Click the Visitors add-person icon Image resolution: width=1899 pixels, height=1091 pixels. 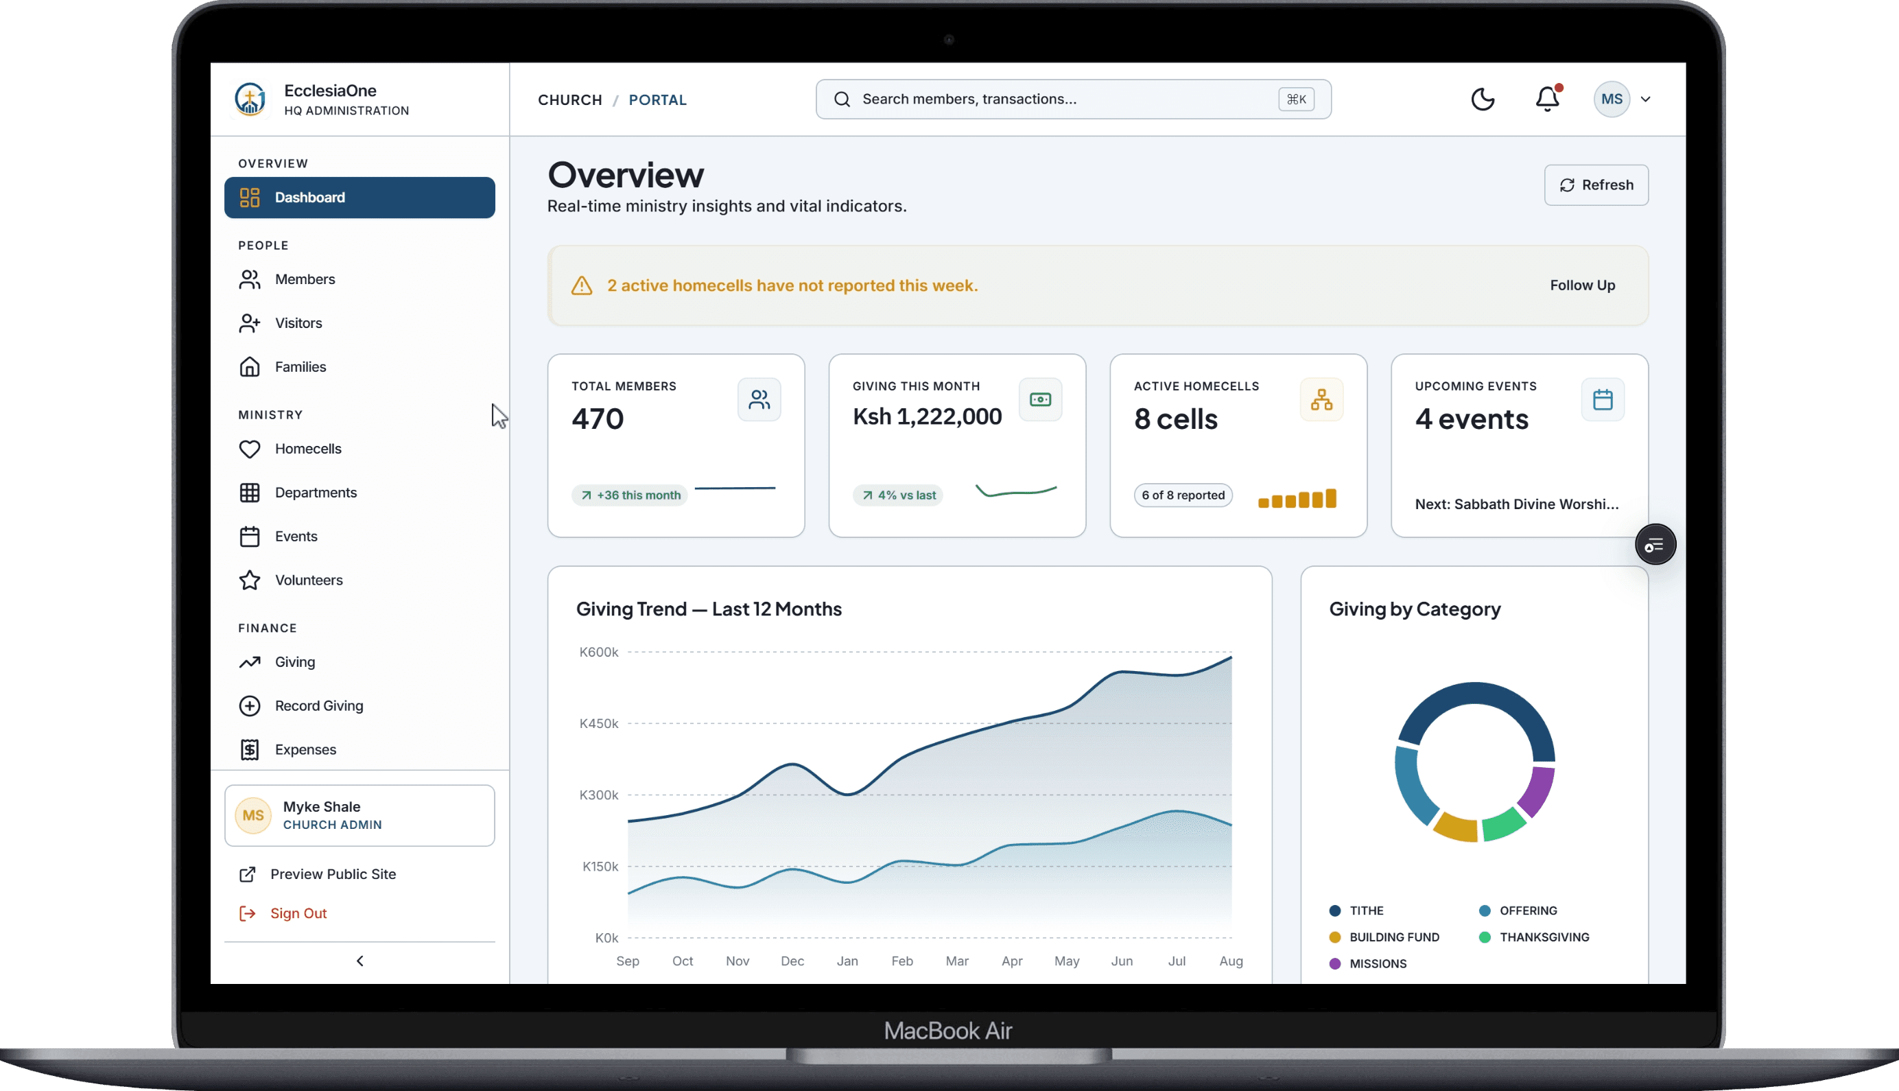click(250, 323)
